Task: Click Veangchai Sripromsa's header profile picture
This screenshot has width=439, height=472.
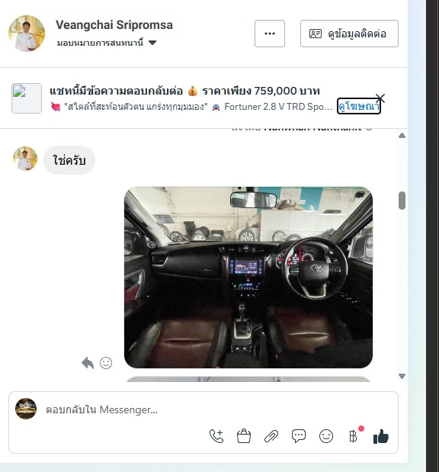Action: point(27,34)
